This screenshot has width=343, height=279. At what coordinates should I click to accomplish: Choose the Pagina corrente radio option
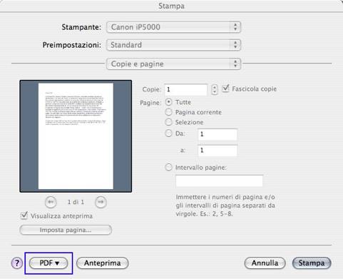click(168, 112)
